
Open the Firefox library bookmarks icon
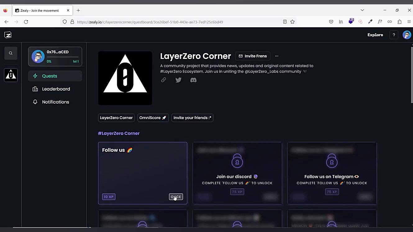[x=341, y=22]
